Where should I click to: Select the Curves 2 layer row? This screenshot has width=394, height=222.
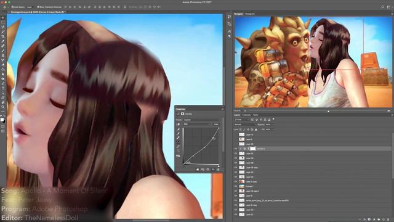coord(313,149)
